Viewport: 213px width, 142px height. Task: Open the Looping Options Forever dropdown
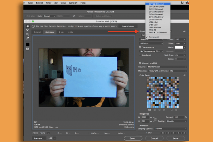point(170,129)
